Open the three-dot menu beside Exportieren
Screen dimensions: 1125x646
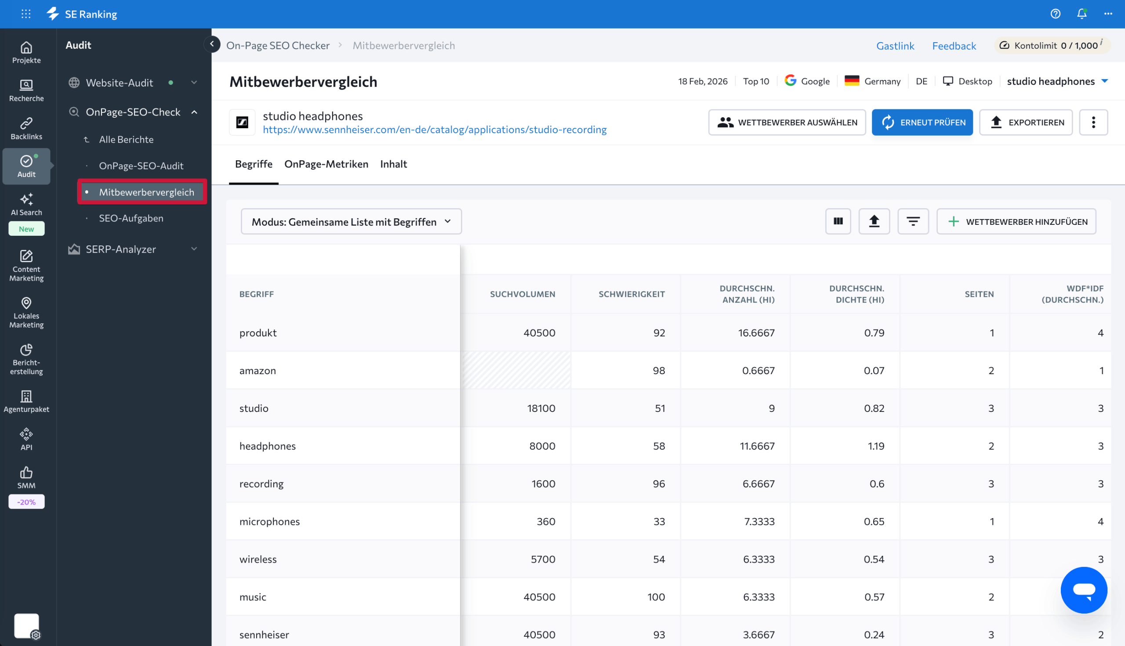(x=1093, y=123)
